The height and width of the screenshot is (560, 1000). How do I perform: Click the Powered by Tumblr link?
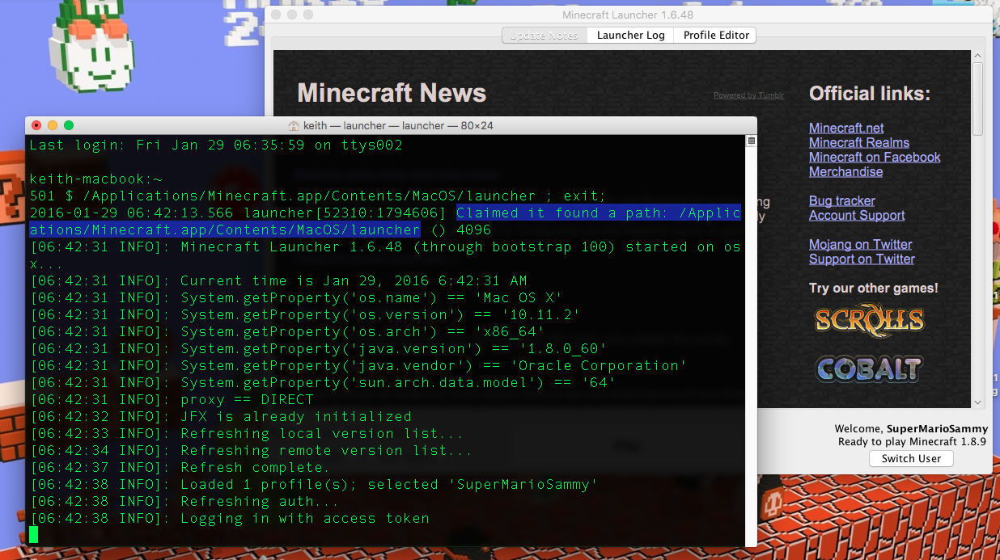point(748,95)
